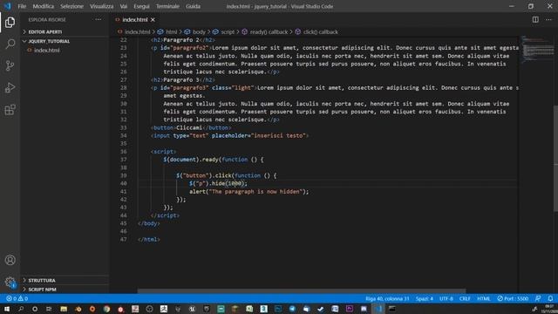
Task: Open the Visualizza menu
Action: point(101,6)
